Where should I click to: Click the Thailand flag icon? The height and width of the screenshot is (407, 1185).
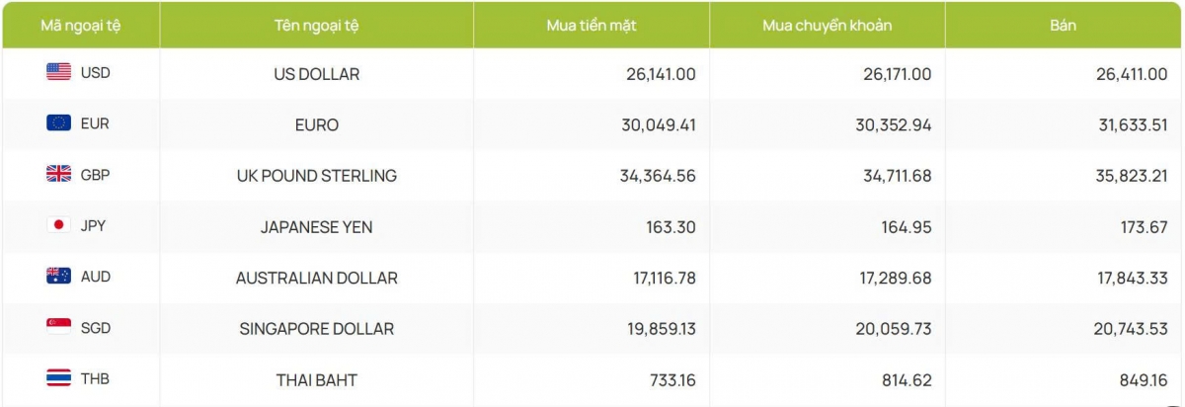click(x=58, y=378)
